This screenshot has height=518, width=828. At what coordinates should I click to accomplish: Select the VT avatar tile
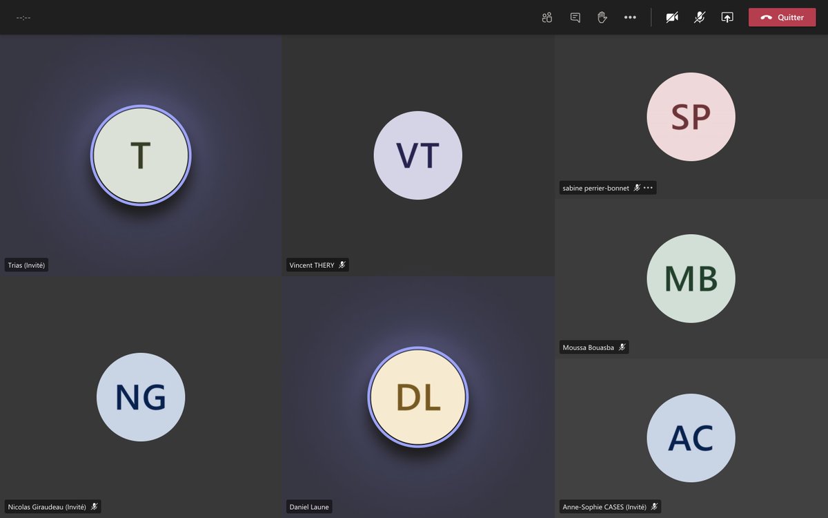click(x=418, y=155)
